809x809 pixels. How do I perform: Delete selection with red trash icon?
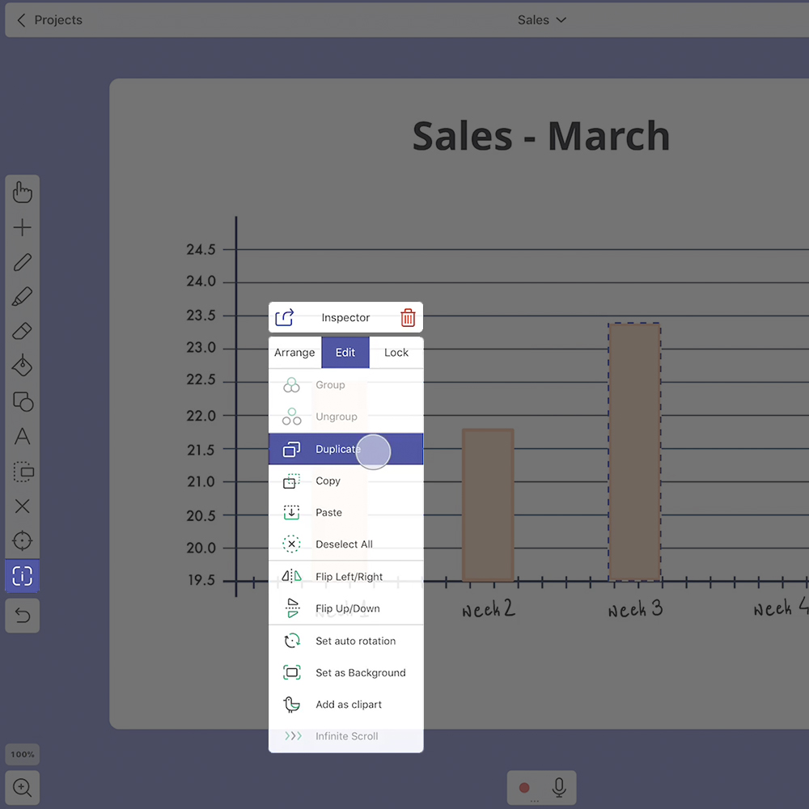(x=408, y=318)
